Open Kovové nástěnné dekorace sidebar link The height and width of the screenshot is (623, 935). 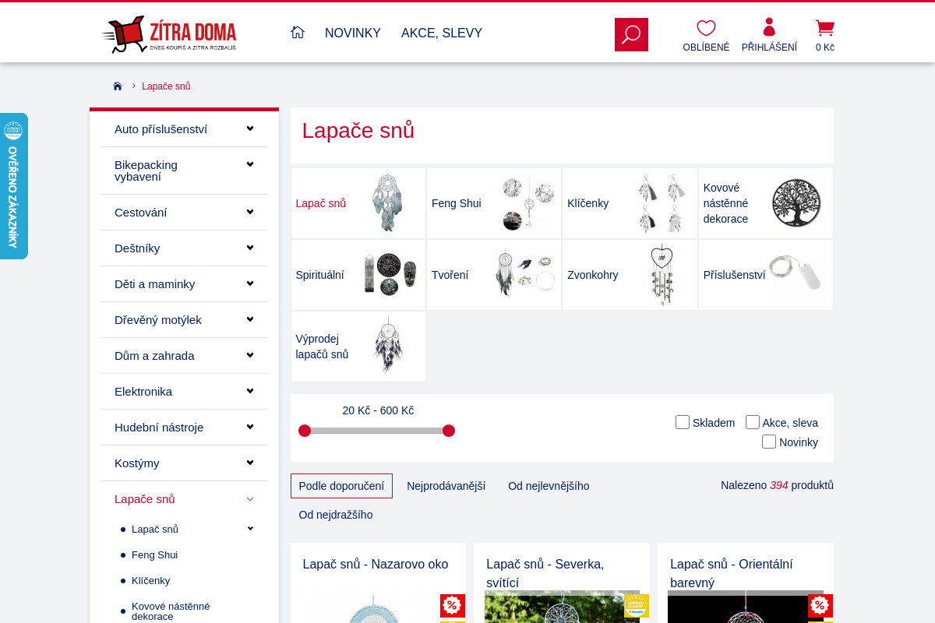pyautogui.click(x=171, y=611)
